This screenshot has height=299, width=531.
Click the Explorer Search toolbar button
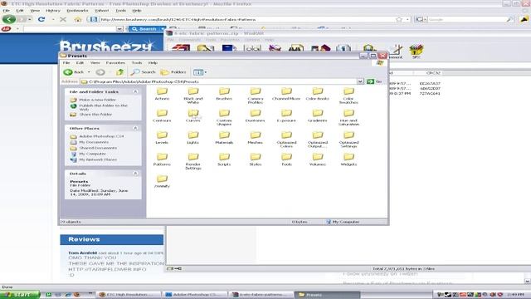(144, 72)
